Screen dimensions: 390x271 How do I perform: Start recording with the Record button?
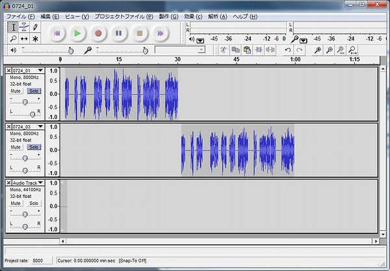pos(98,33)
